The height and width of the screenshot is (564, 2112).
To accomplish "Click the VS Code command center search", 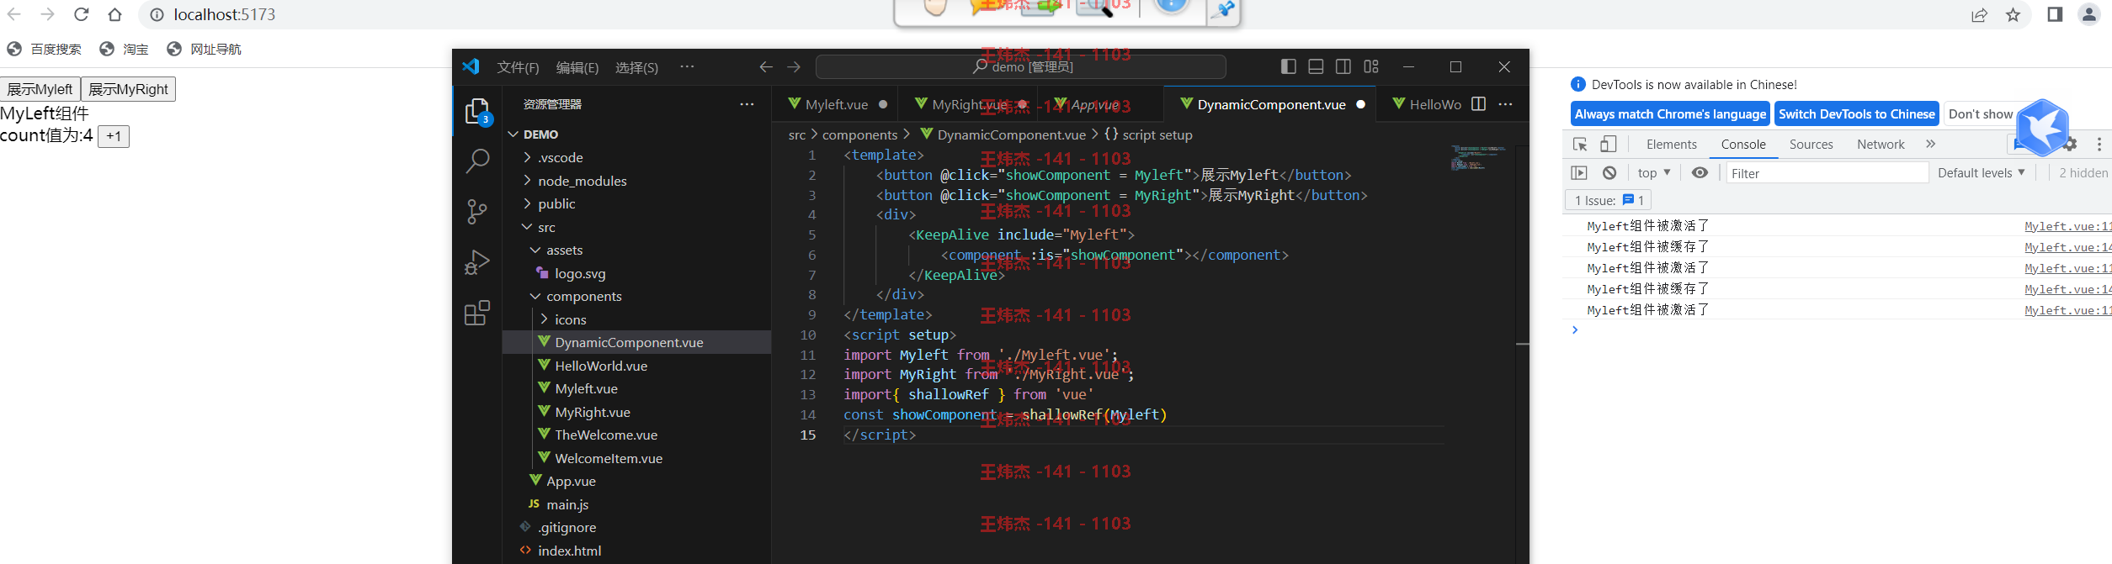I will click(1020, 66).
